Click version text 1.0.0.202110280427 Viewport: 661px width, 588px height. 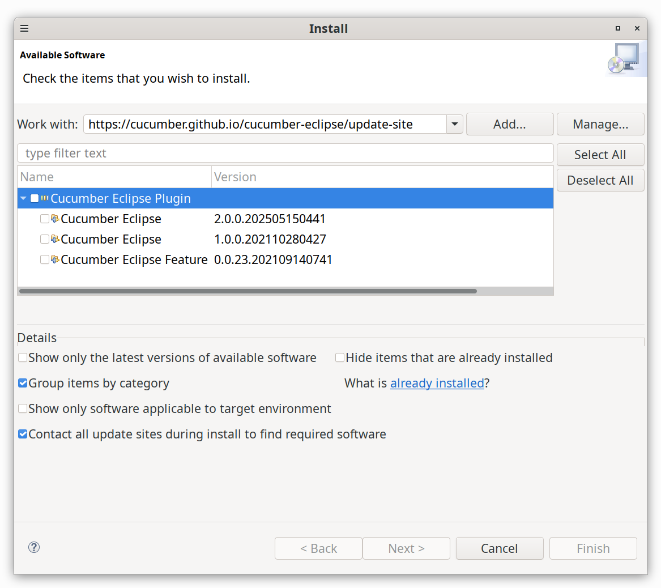pyautogui.click(x=270, y=239)
